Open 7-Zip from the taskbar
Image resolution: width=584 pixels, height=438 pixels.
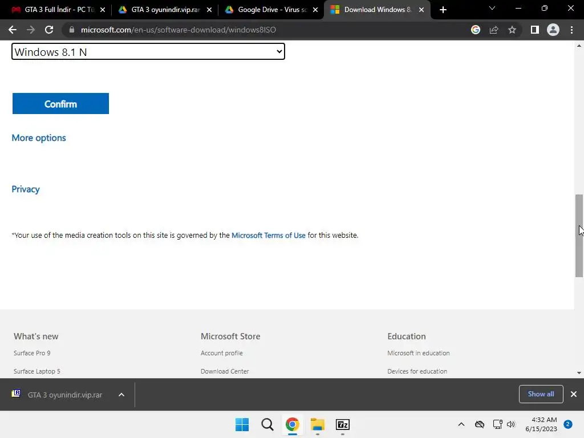tap(342, 424)
